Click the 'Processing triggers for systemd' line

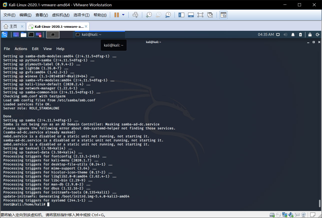click(48, 200)
